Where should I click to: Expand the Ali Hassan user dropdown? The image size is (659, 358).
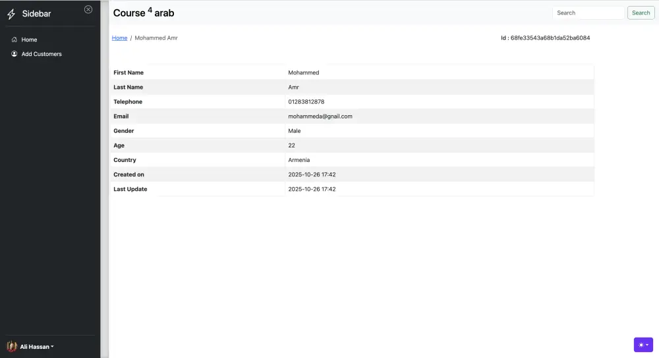tap(52, 347)
